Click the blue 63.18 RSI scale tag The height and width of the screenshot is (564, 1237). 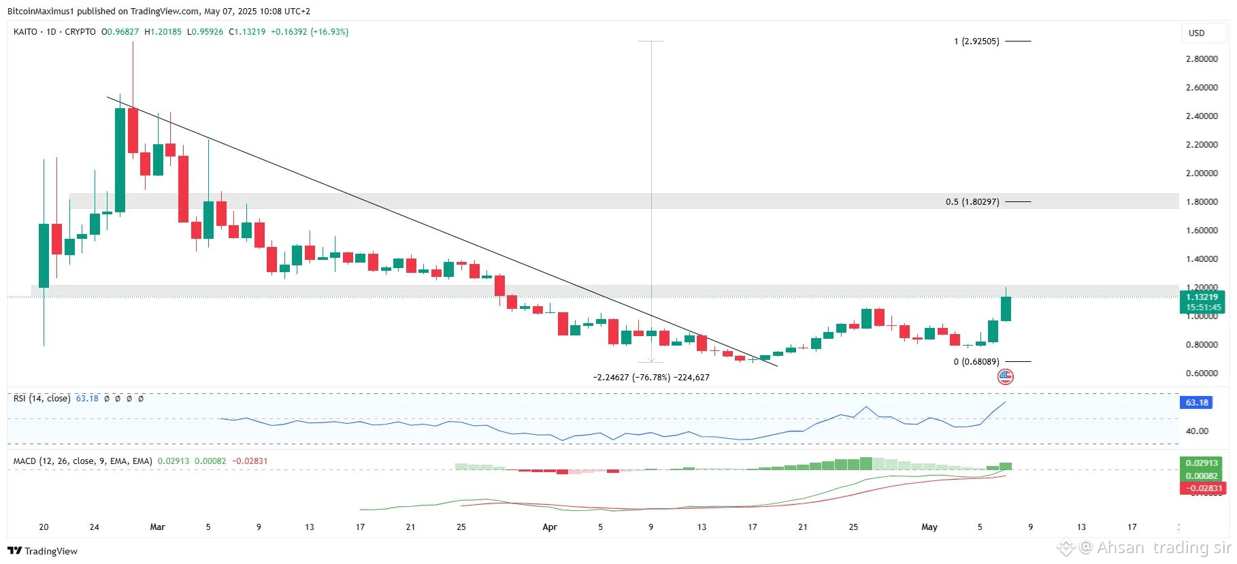1196,403
